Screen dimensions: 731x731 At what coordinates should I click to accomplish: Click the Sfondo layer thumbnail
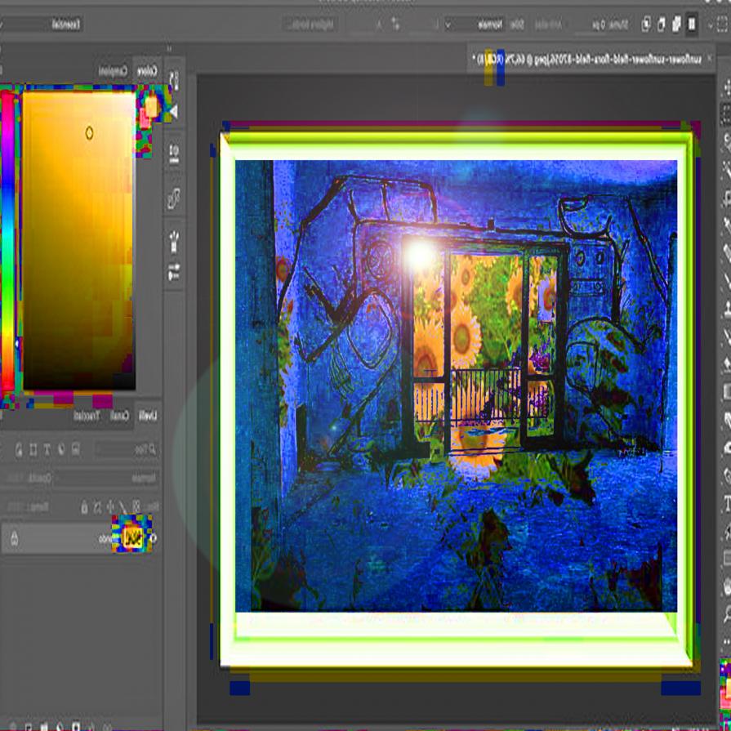[x=131, y=537]
